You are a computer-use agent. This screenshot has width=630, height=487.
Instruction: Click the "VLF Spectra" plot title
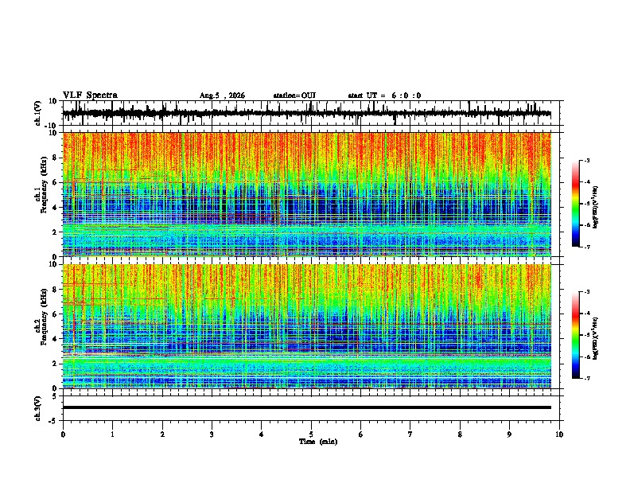90,95
